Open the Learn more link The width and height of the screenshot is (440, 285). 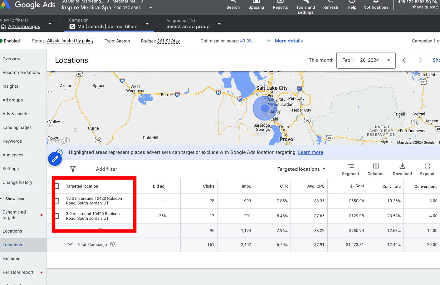click(310, 152)
